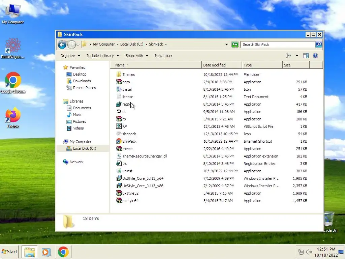Select the skinpack Icon file

[x=119, y=134]
